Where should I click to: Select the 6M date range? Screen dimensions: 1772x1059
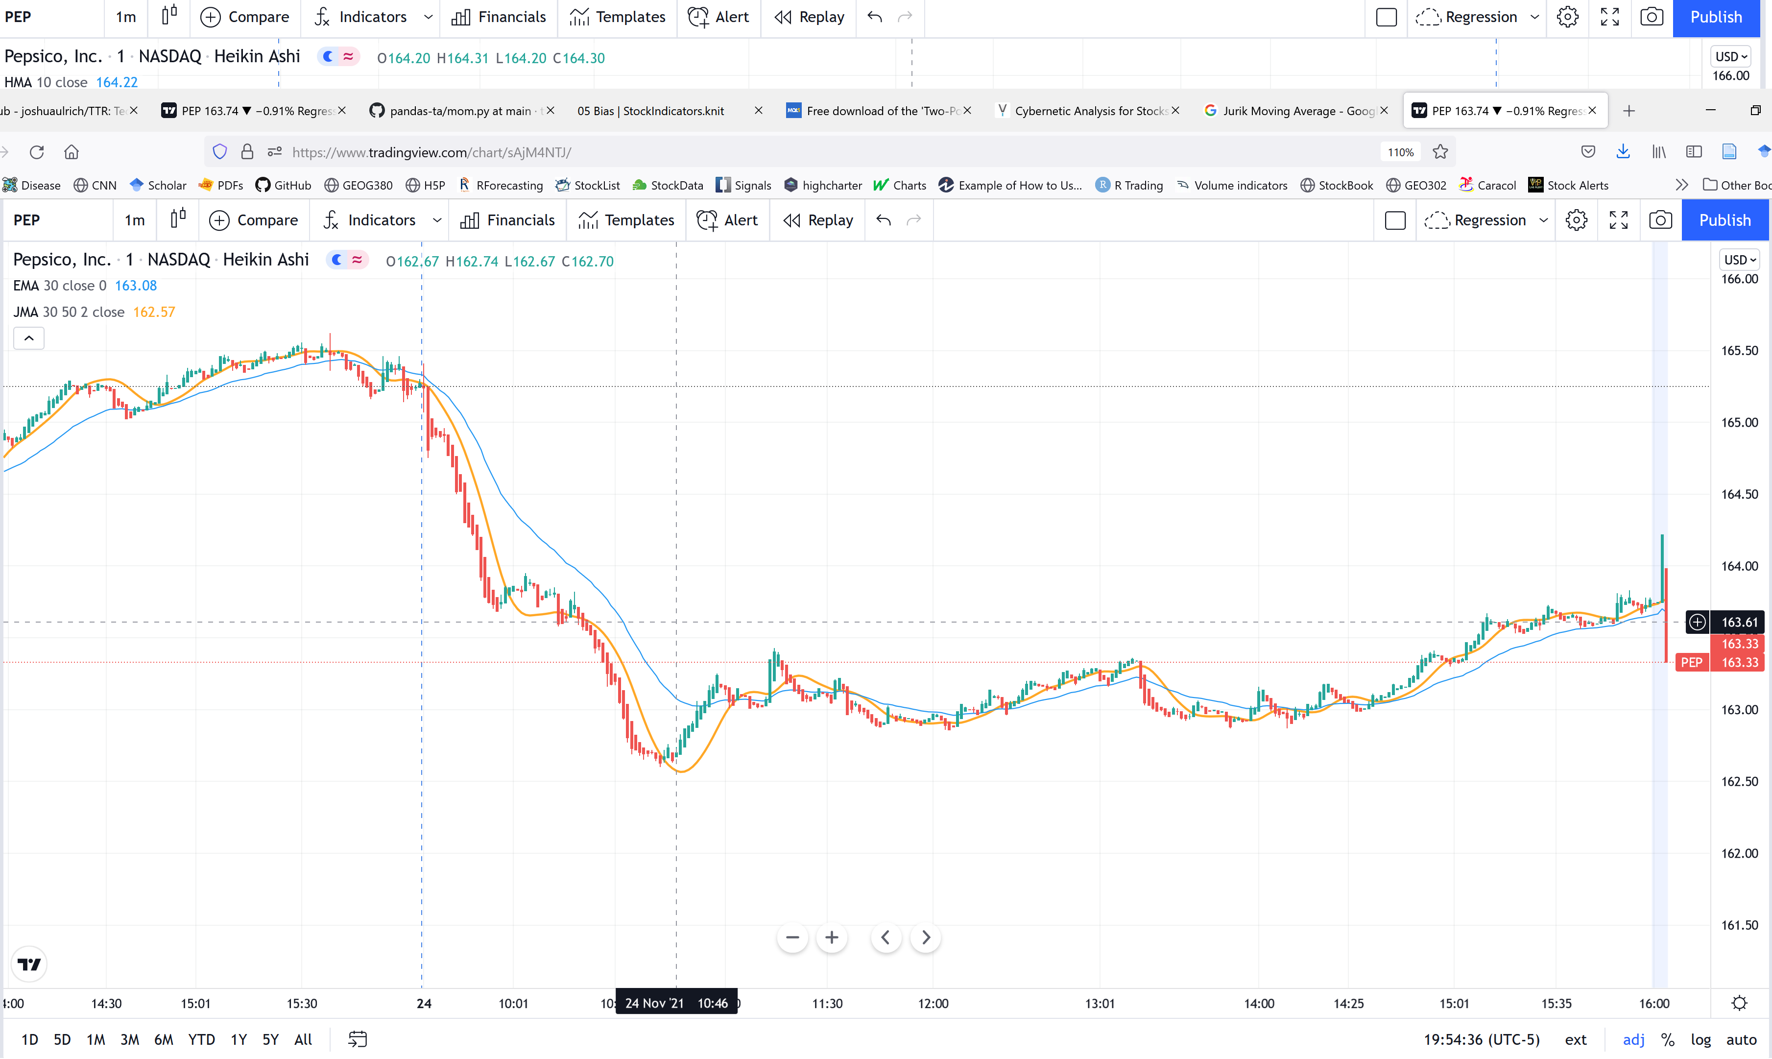tap(164, 1039)
